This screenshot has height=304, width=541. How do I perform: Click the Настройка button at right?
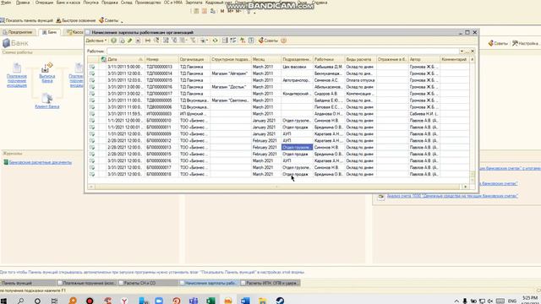526,43
